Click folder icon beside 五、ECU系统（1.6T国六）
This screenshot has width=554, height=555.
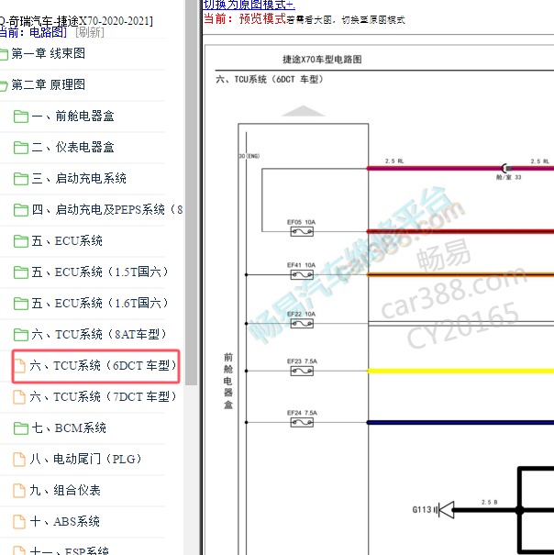21,304
